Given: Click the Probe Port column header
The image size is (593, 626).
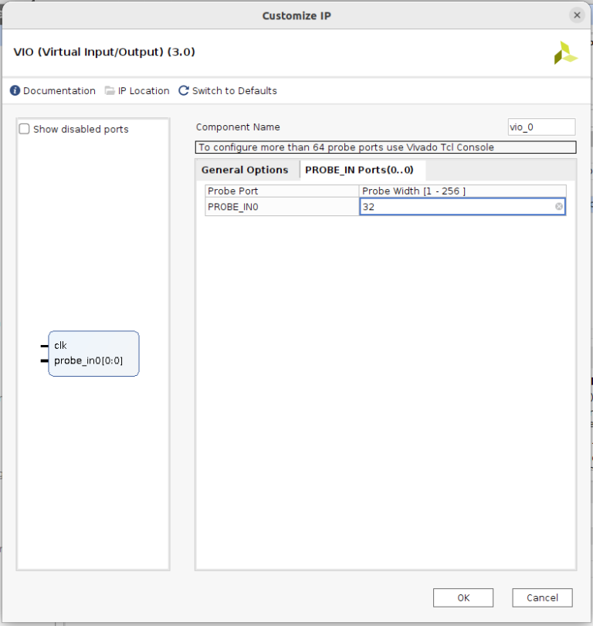Looking at the screenshot, I should tap(282, 191).
